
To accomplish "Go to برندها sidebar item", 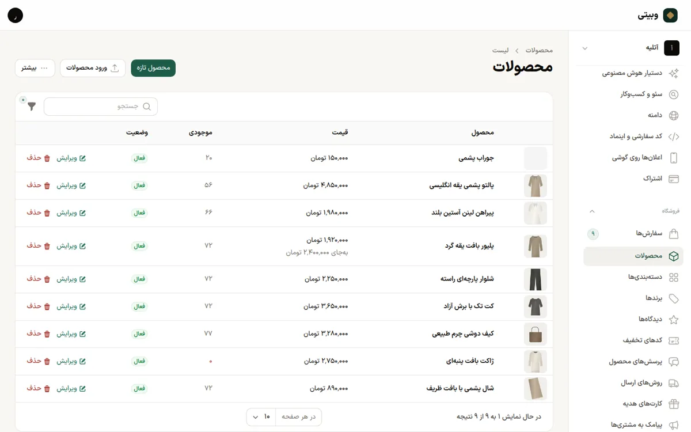I will point(633,298).
